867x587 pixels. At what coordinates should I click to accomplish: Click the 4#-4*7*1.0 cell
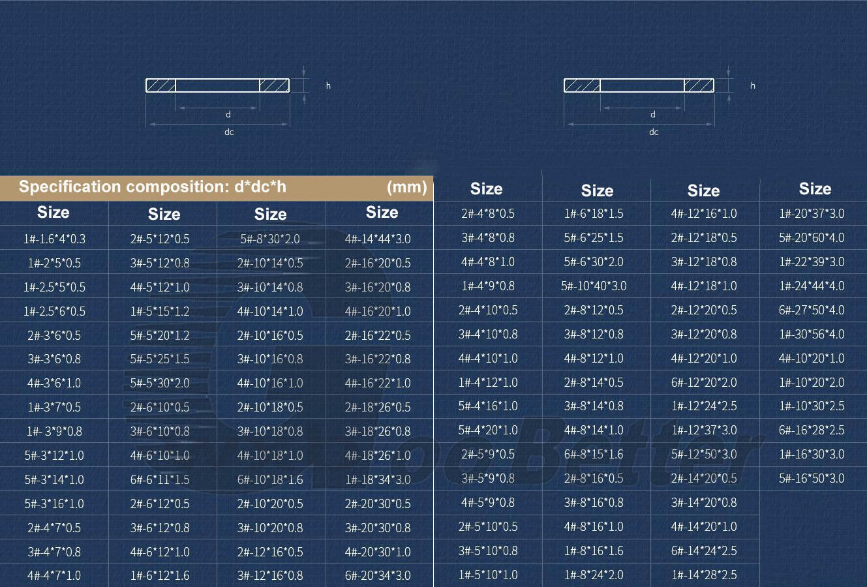coord(54,575)
